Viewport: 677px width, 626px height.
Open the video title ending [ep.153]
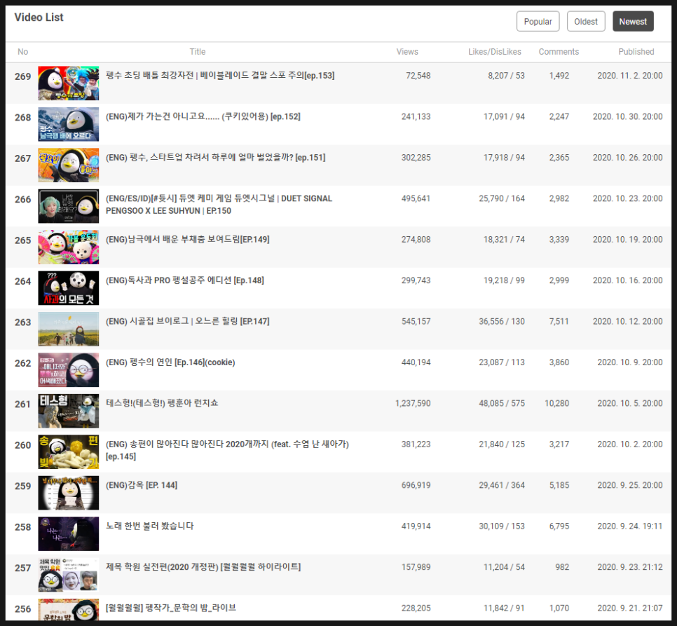[x=220, y=76]
